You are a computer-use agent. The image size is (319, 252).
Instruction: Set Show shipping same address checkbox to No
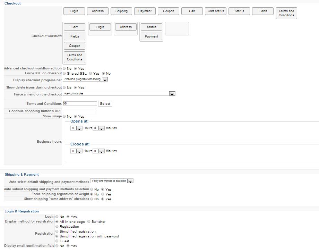(x=92, y=199)
